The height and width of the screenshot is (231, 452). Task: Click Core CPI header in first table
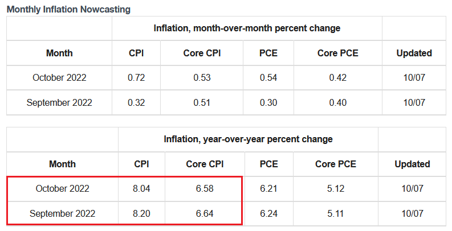[202, 53]
